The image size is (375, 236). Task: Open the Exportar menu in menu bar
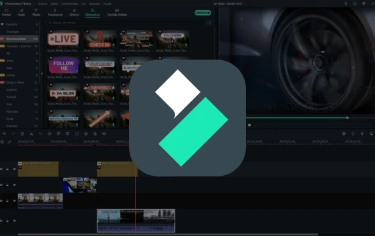coord(94,4)
